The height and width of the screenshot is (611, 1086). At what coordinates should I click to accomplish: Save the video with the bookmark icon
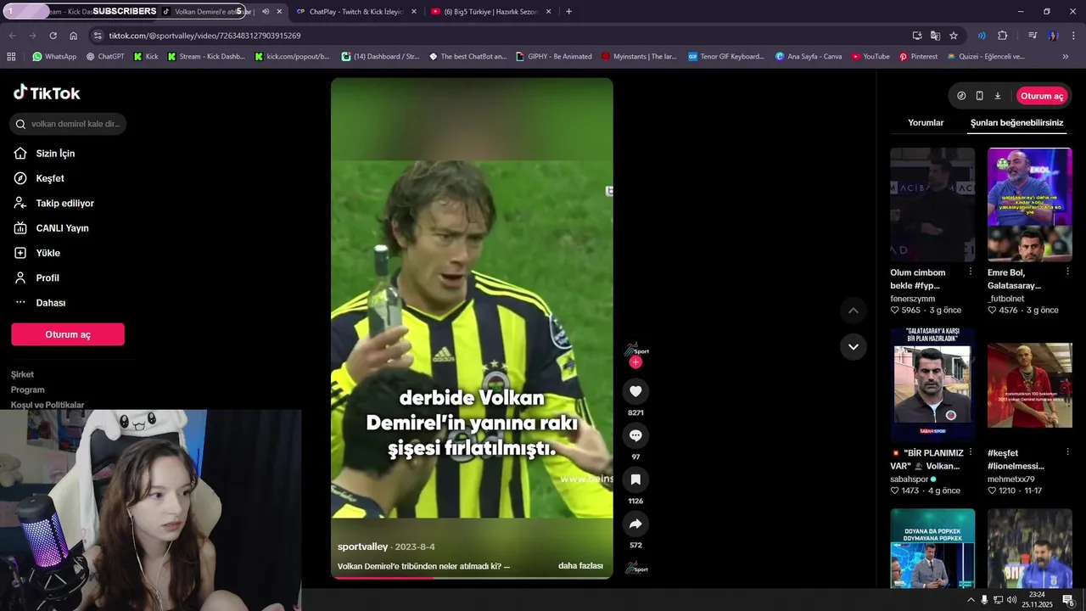[635, 479]
